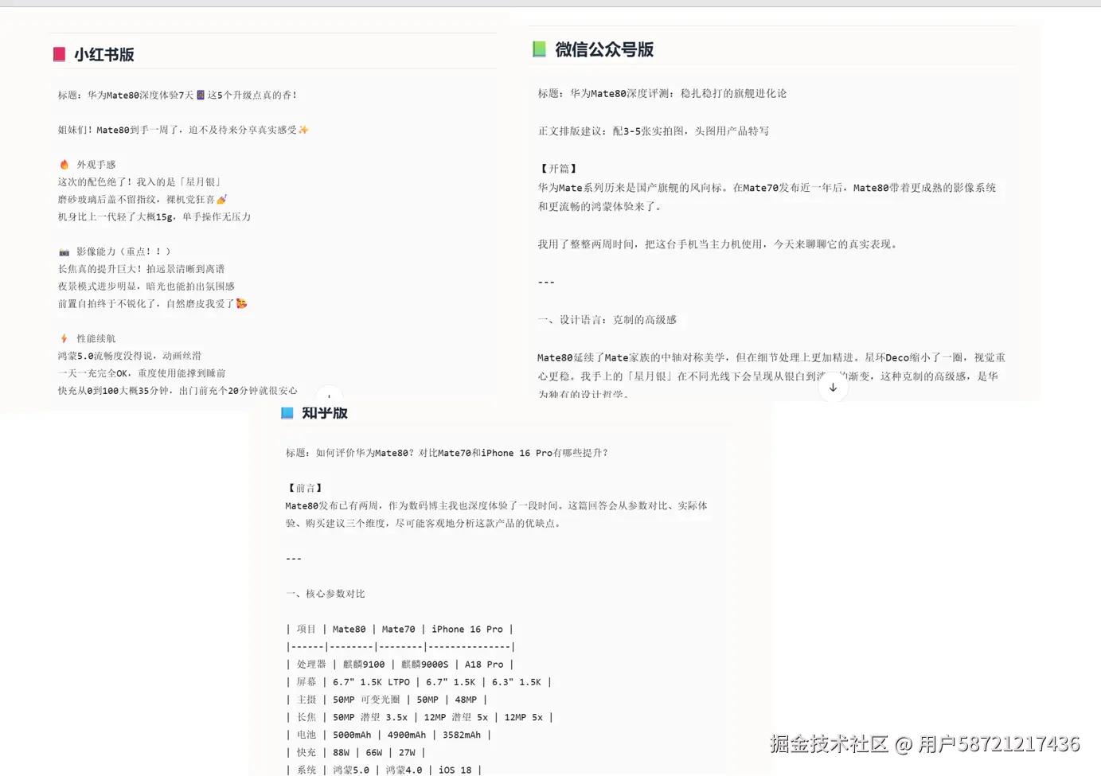Click the 屏幕 table row
Screen dimensions: 1101x776
tap(419, 682)
